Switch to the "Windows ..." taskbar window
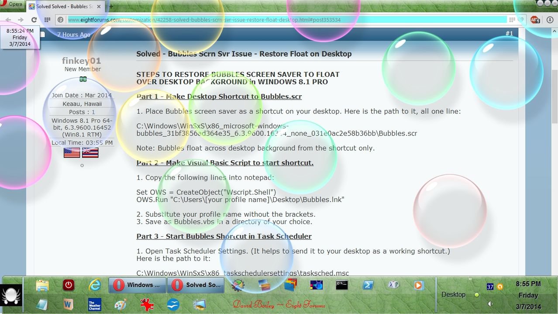The image size is (558, 314). click(x=137, y=285)
